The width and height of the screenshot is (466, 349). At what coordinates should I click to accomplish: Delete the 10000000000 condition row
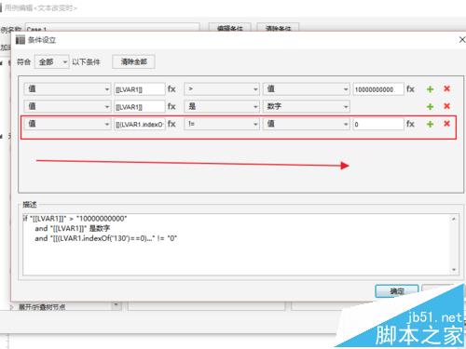[446, 89]
